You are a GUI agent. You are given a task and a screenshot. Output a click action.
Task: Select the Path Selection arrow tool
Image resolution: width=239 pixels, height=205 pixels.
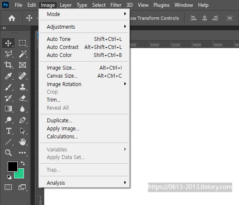[22, 131]
